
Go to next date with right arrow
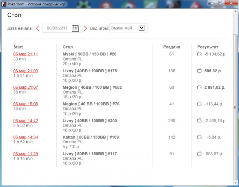point(85,28)
